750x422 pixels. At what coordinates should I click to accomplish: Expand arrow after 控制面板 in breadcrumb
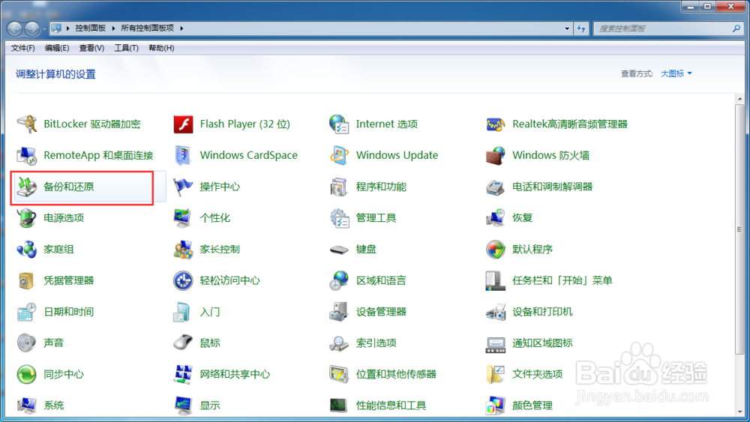113,28
